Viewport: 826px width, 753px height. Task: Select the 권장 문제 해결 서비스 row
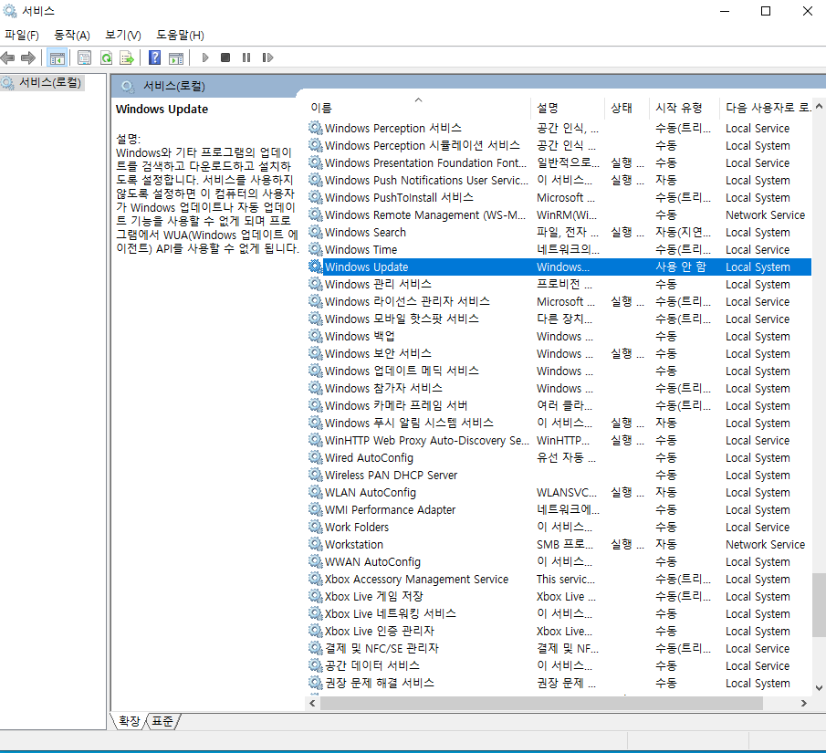click(559, 683)
